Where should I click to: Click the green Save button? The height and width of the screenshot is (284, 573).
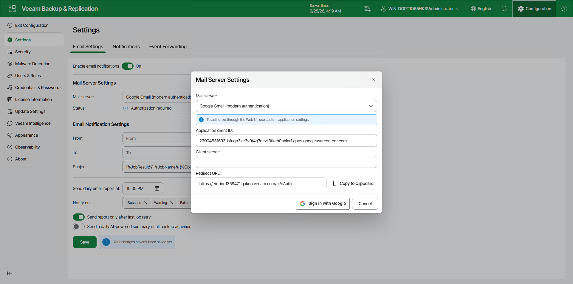[85, 242]
